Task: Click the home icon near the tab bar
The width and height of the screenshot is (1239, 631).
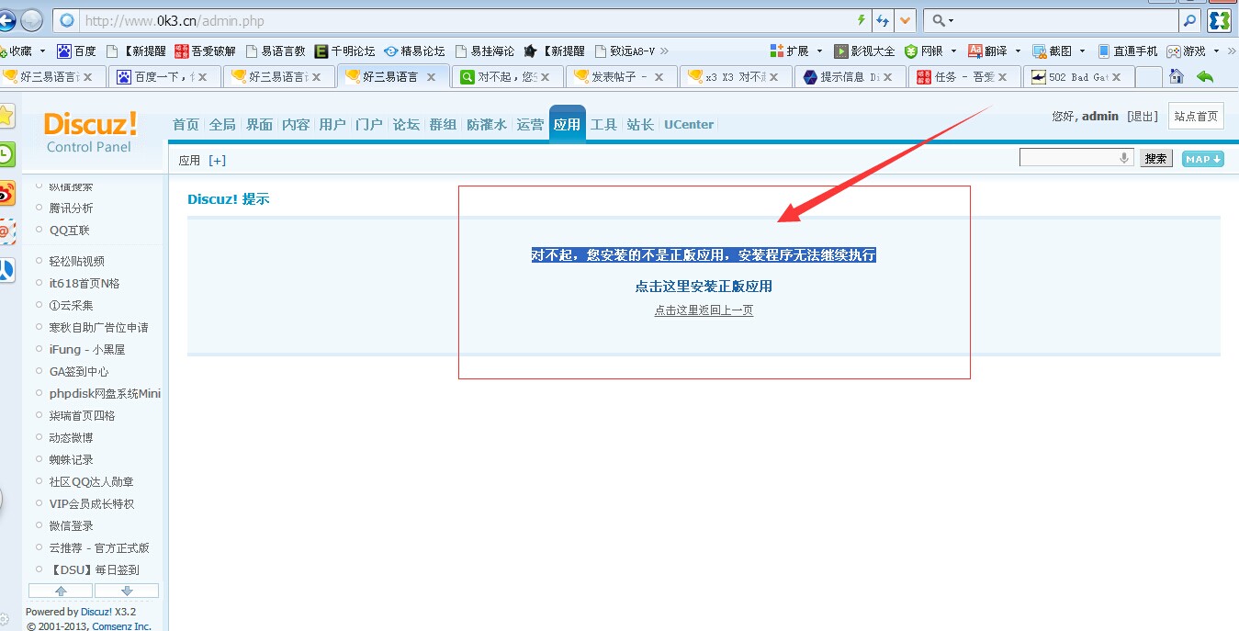Action: [1177, 78]
